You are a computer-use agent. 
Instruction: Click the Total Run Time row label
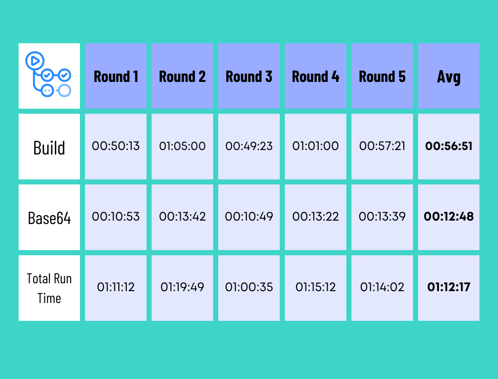coord(49,288)
